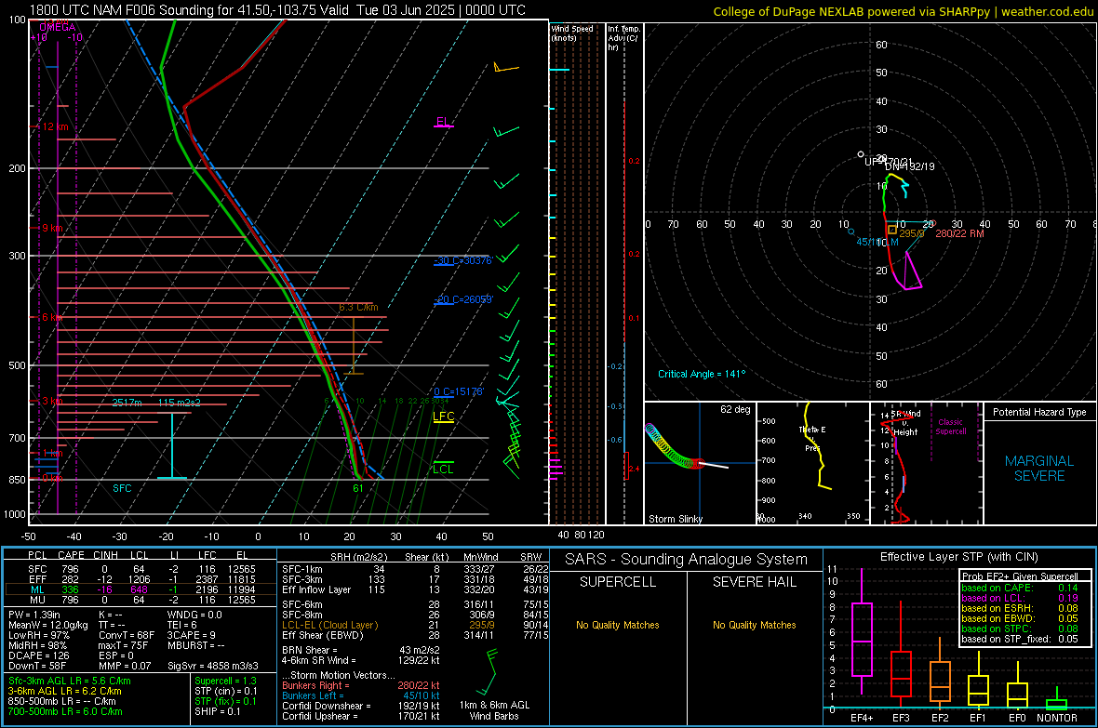Click the Prob EF2+ Given Supercell header
Screen dimensions: 1098x728
1020,576
